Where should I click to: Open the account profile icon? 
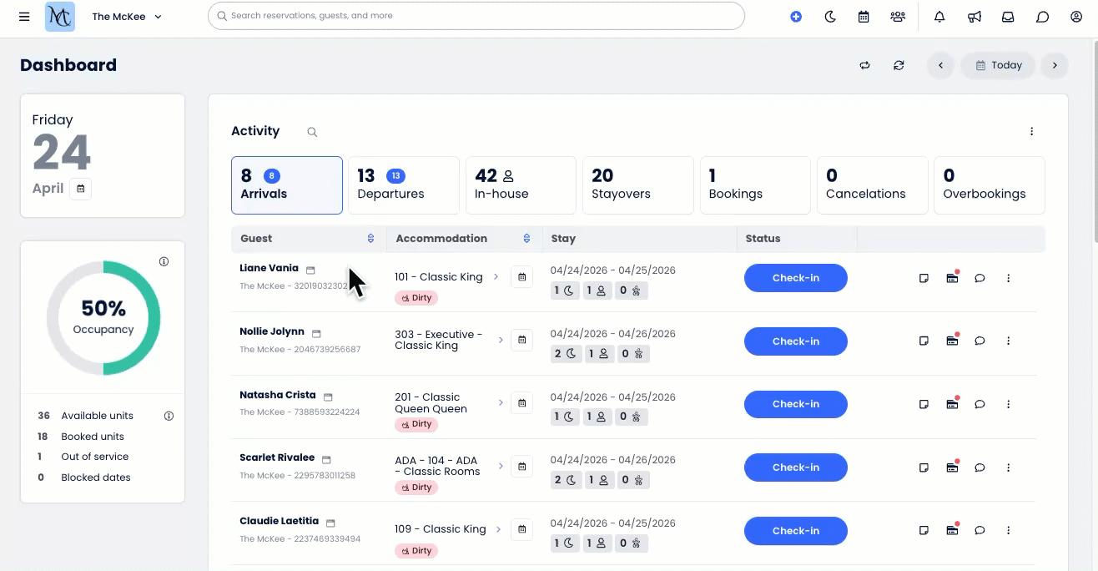coord(1076,16)
